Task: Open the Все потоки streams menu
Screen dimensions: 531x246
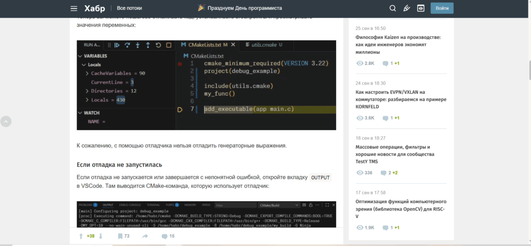Action: [x=129, y=8]
